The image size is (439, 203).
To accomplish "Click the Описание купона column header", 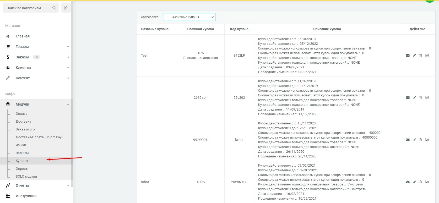I will click(x=327, y=29).
